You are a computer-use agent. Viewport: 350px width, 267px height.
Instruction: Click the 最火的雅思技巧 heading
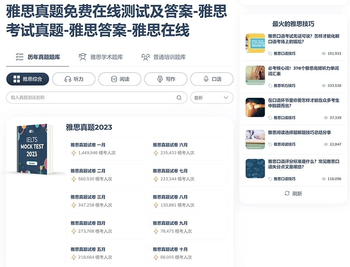(293, 24)
